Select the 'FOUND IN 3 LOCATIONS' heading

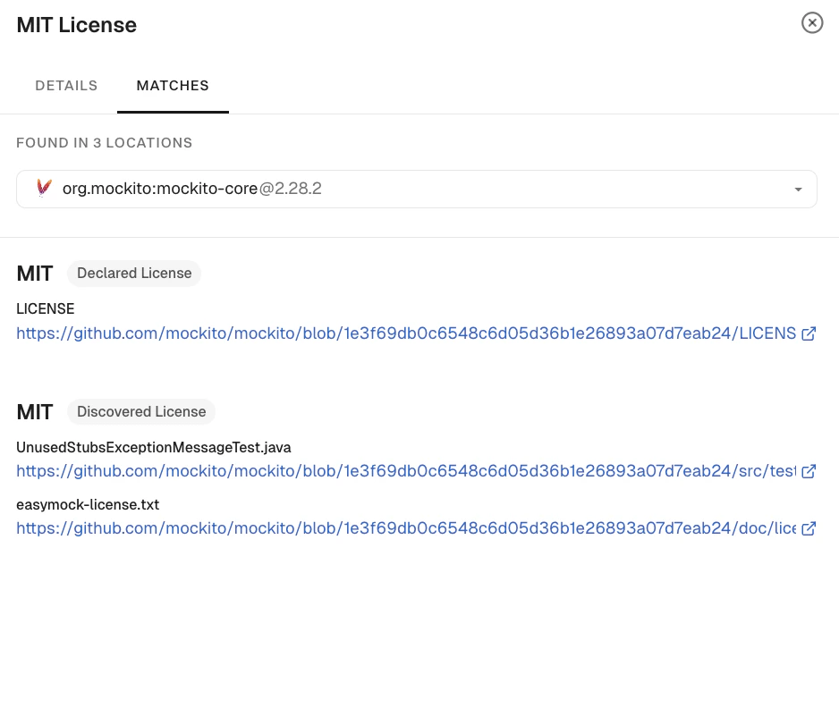pyautogui.click(x=105, y=143)
